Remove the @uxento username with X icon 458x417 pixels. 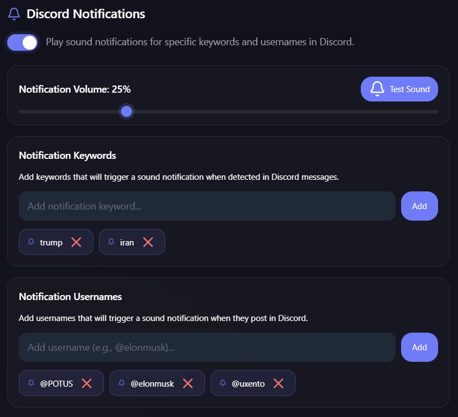point(278,383)
